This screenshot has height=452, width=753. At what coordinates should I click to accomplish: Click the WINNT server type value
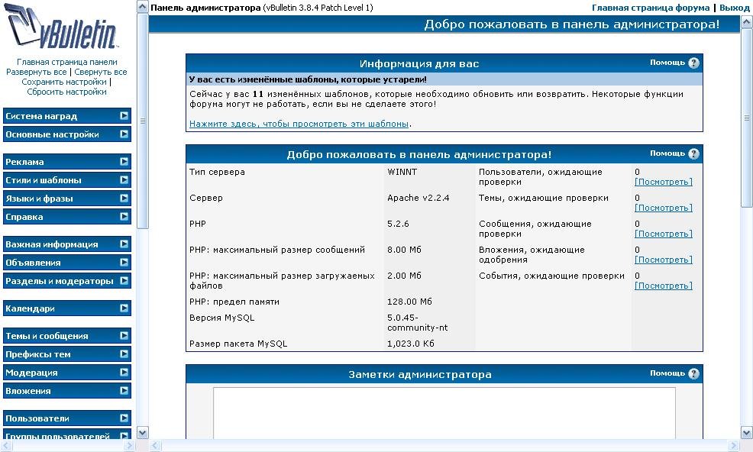(402, 172)
